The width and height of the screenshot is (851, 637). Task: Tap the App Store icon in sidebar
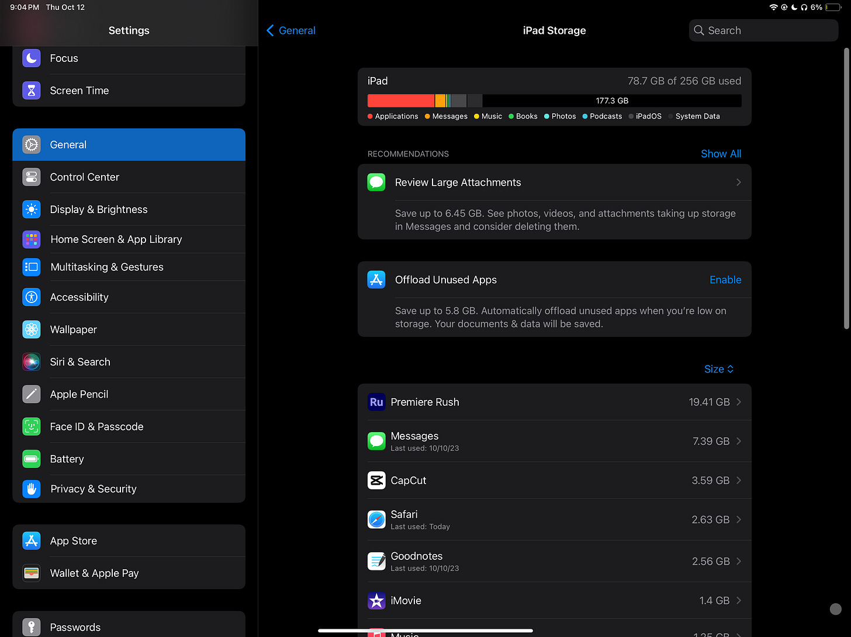[x=32, y=541]
